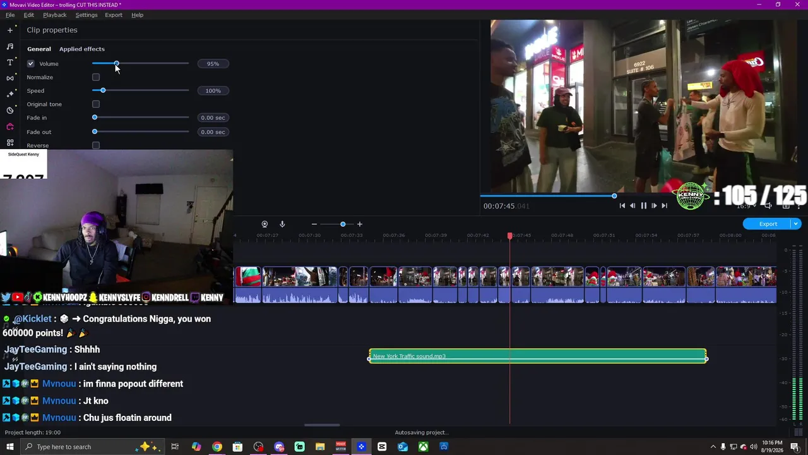Edit the Fade out 0.00 sec field
The height and width of the screenshot is (455, 808).
coord(213,132)
